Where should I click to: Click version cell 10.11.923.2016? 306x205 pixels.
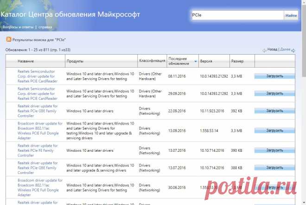(212, 111)
